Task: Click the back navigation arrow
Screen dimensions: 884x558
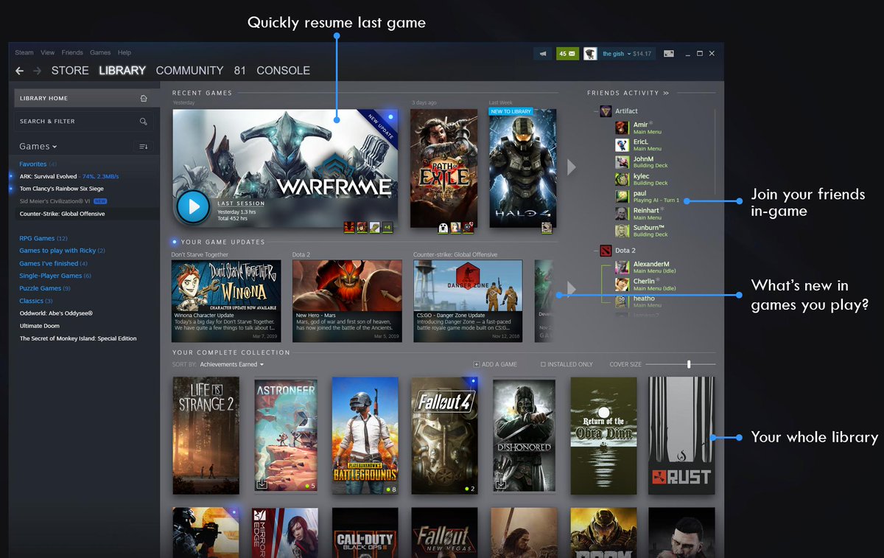Action: (19, 71)
